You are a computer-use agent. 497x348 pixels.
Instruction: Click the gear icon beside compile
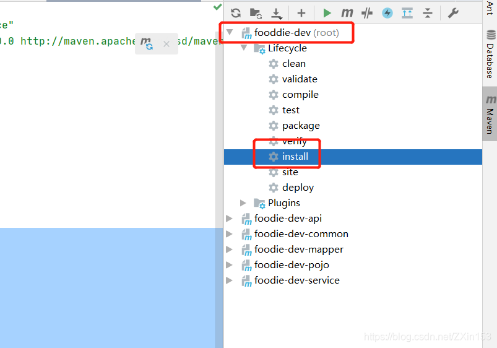(273, 95)
